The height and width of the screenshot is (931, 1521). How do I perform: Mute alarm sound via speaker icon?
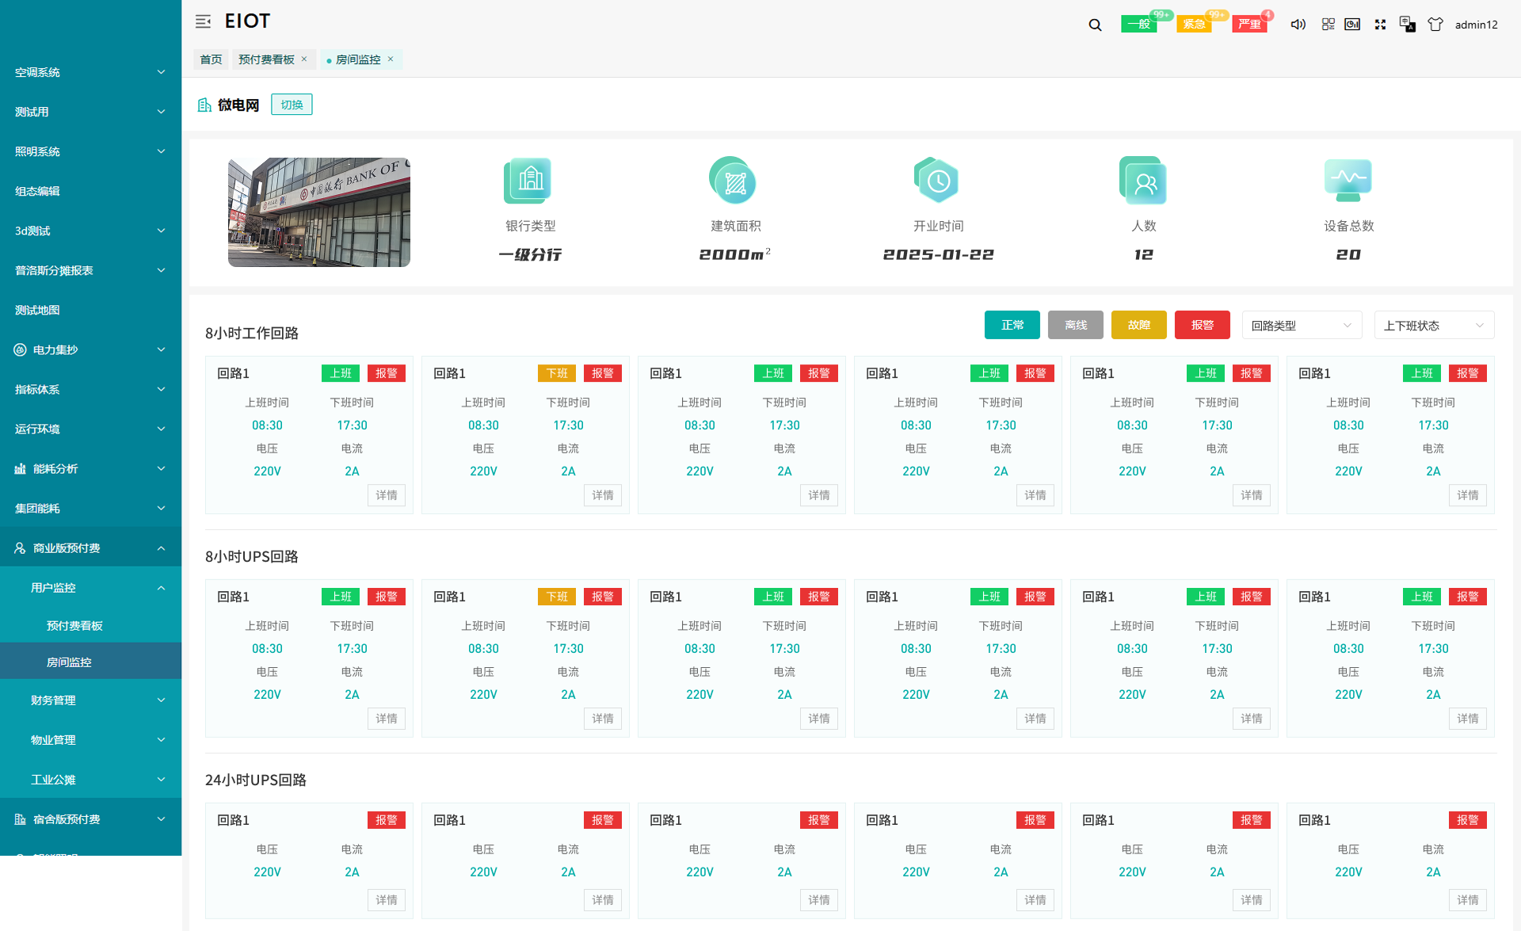coord(1298,25)
